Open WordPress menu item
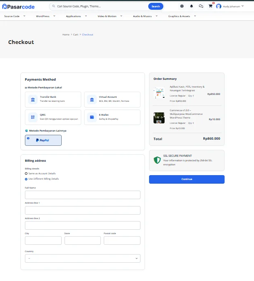This screenshot has width=254, height=281. point(42,16)
